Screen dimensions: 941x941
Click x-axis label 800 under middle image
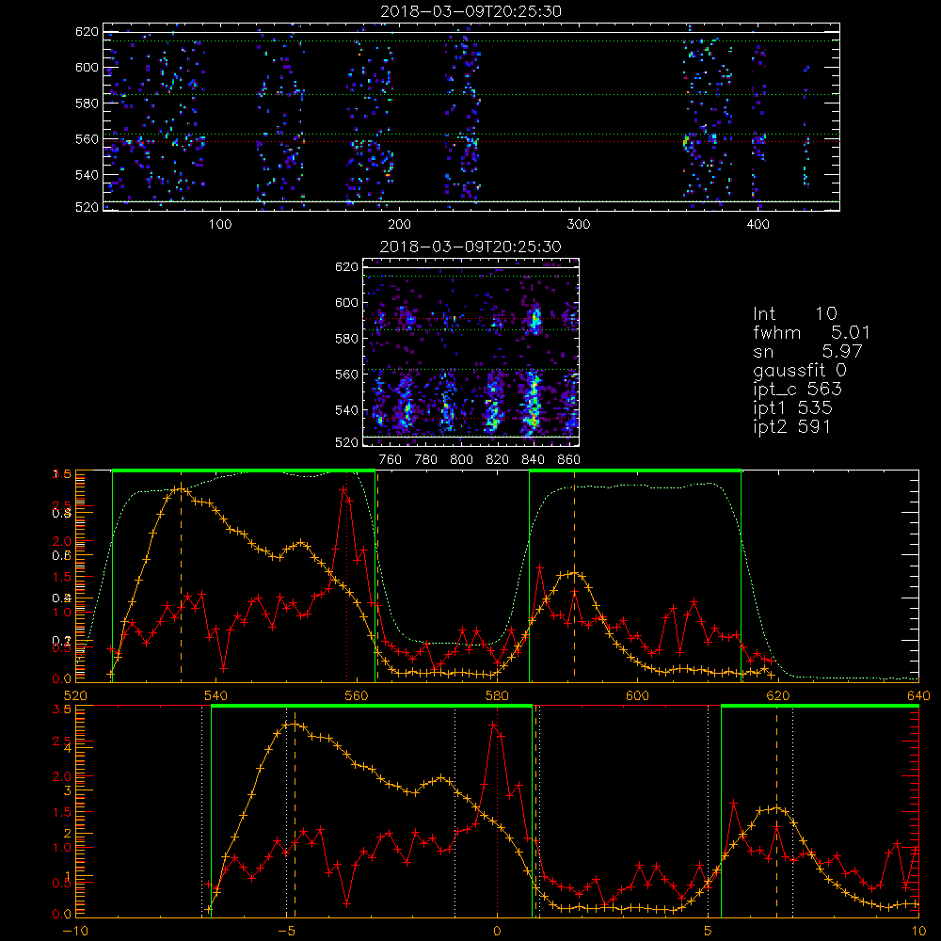[461, 460]
